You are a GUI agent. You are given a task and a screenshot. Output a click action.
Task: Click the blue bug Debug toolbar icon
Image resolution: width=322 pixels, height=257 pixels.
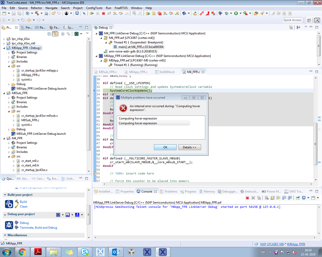pyautogui.click(x=220, y=13)
